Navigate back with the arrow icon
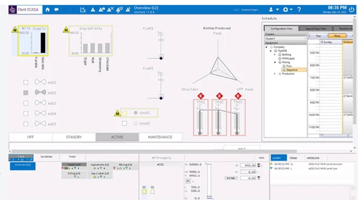 coord(56,10)
